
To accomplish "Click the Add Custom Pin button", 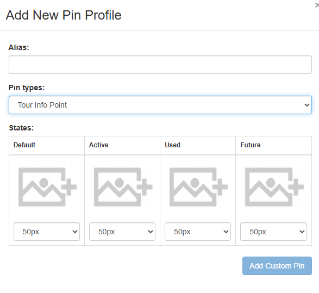I will pos(277,266).
